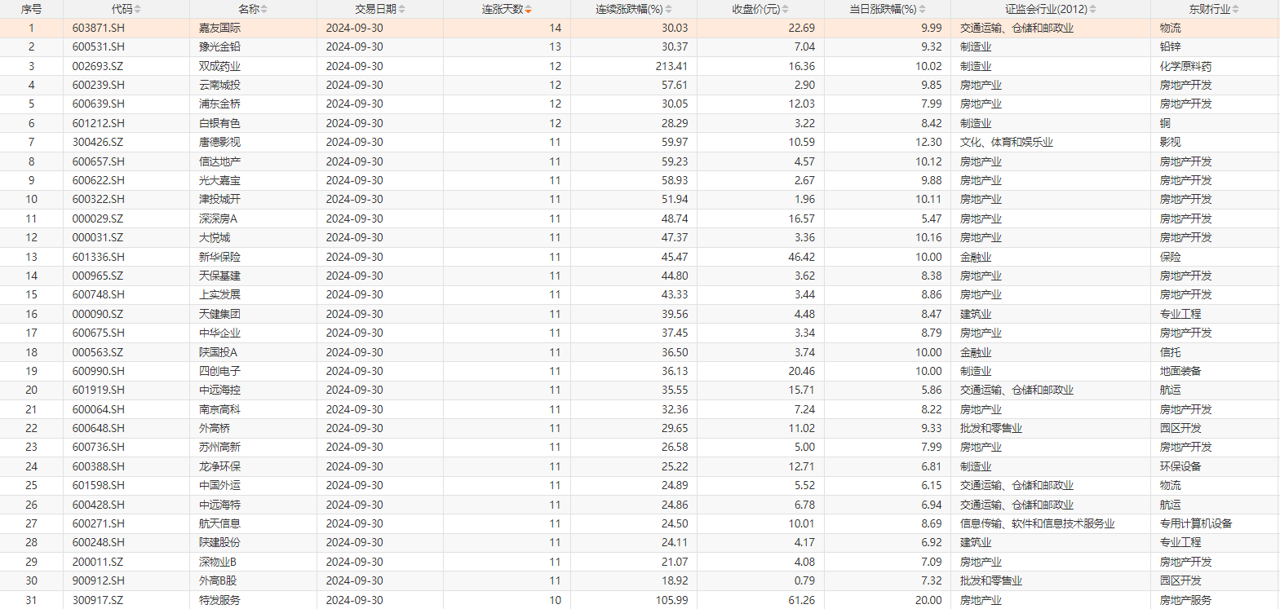
Task: Click the sort arrows beside 名称
Action: click(x=264, y=9)
